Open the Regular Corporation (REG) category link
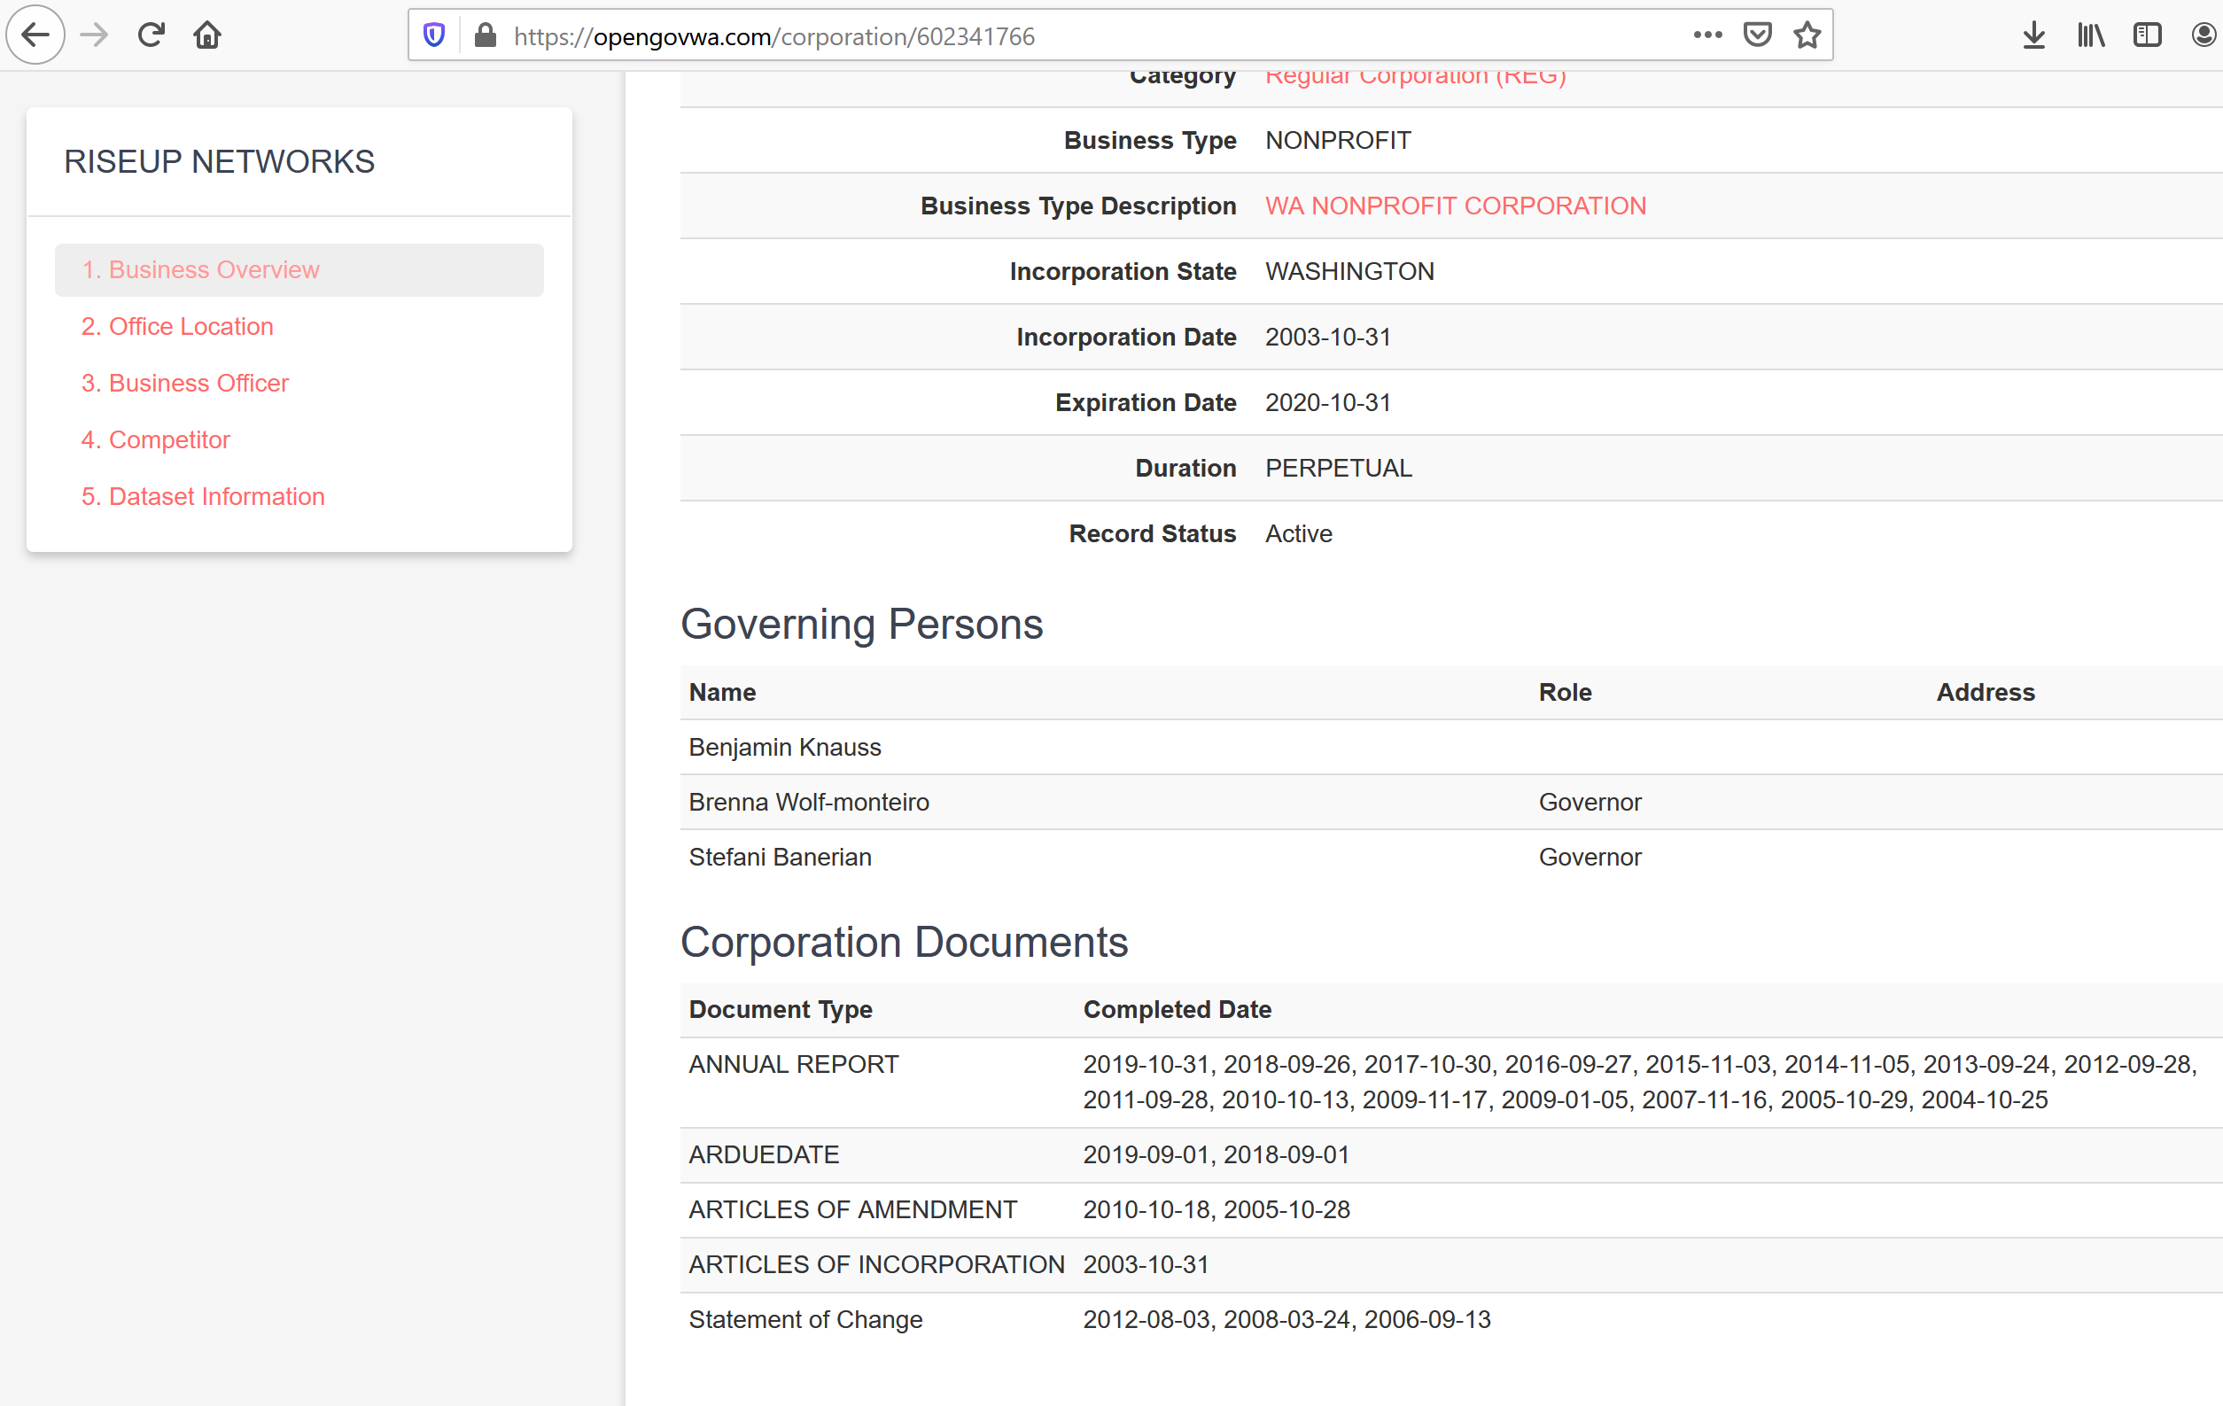 point(1415,76)
